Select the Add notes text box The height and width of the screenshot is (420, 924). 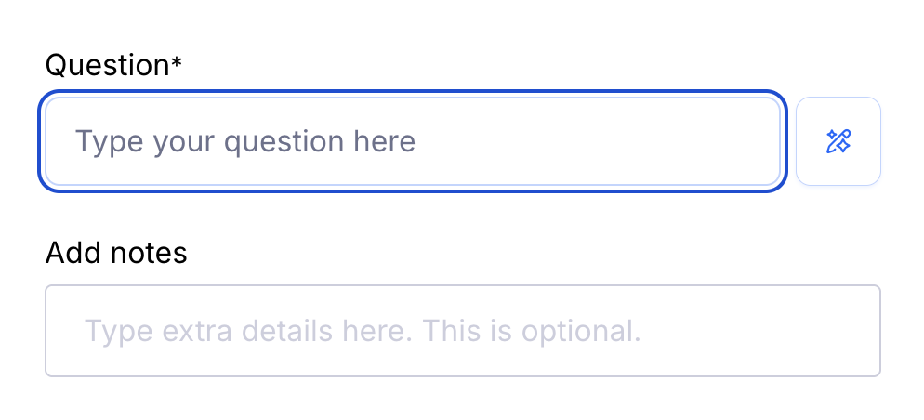(x=462, y=331)
